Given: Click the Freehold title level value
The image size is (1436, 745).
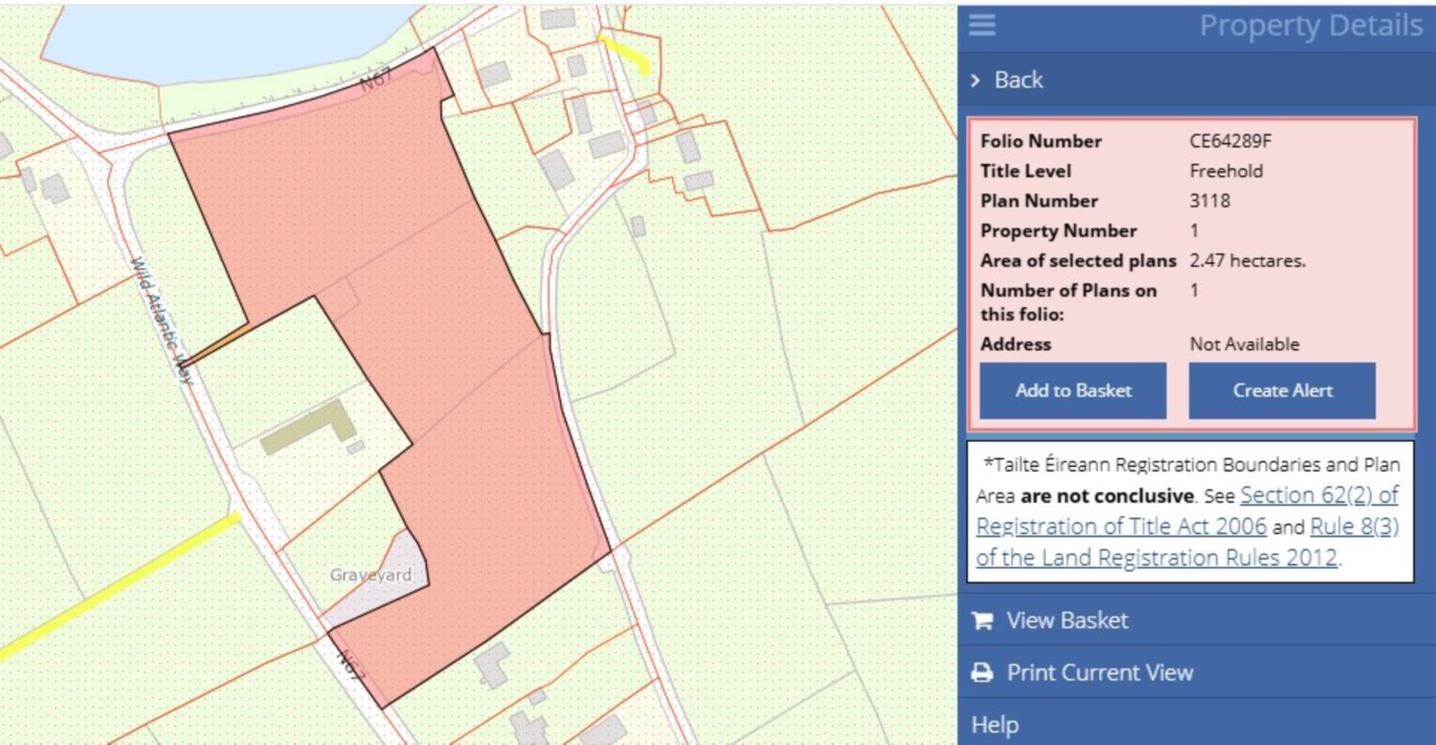Looking at the screenshot, I should click(x=1226, y=171).
